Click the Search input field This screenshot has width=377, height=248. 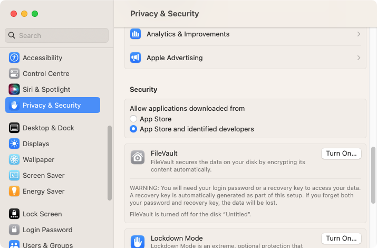point(56,35)
